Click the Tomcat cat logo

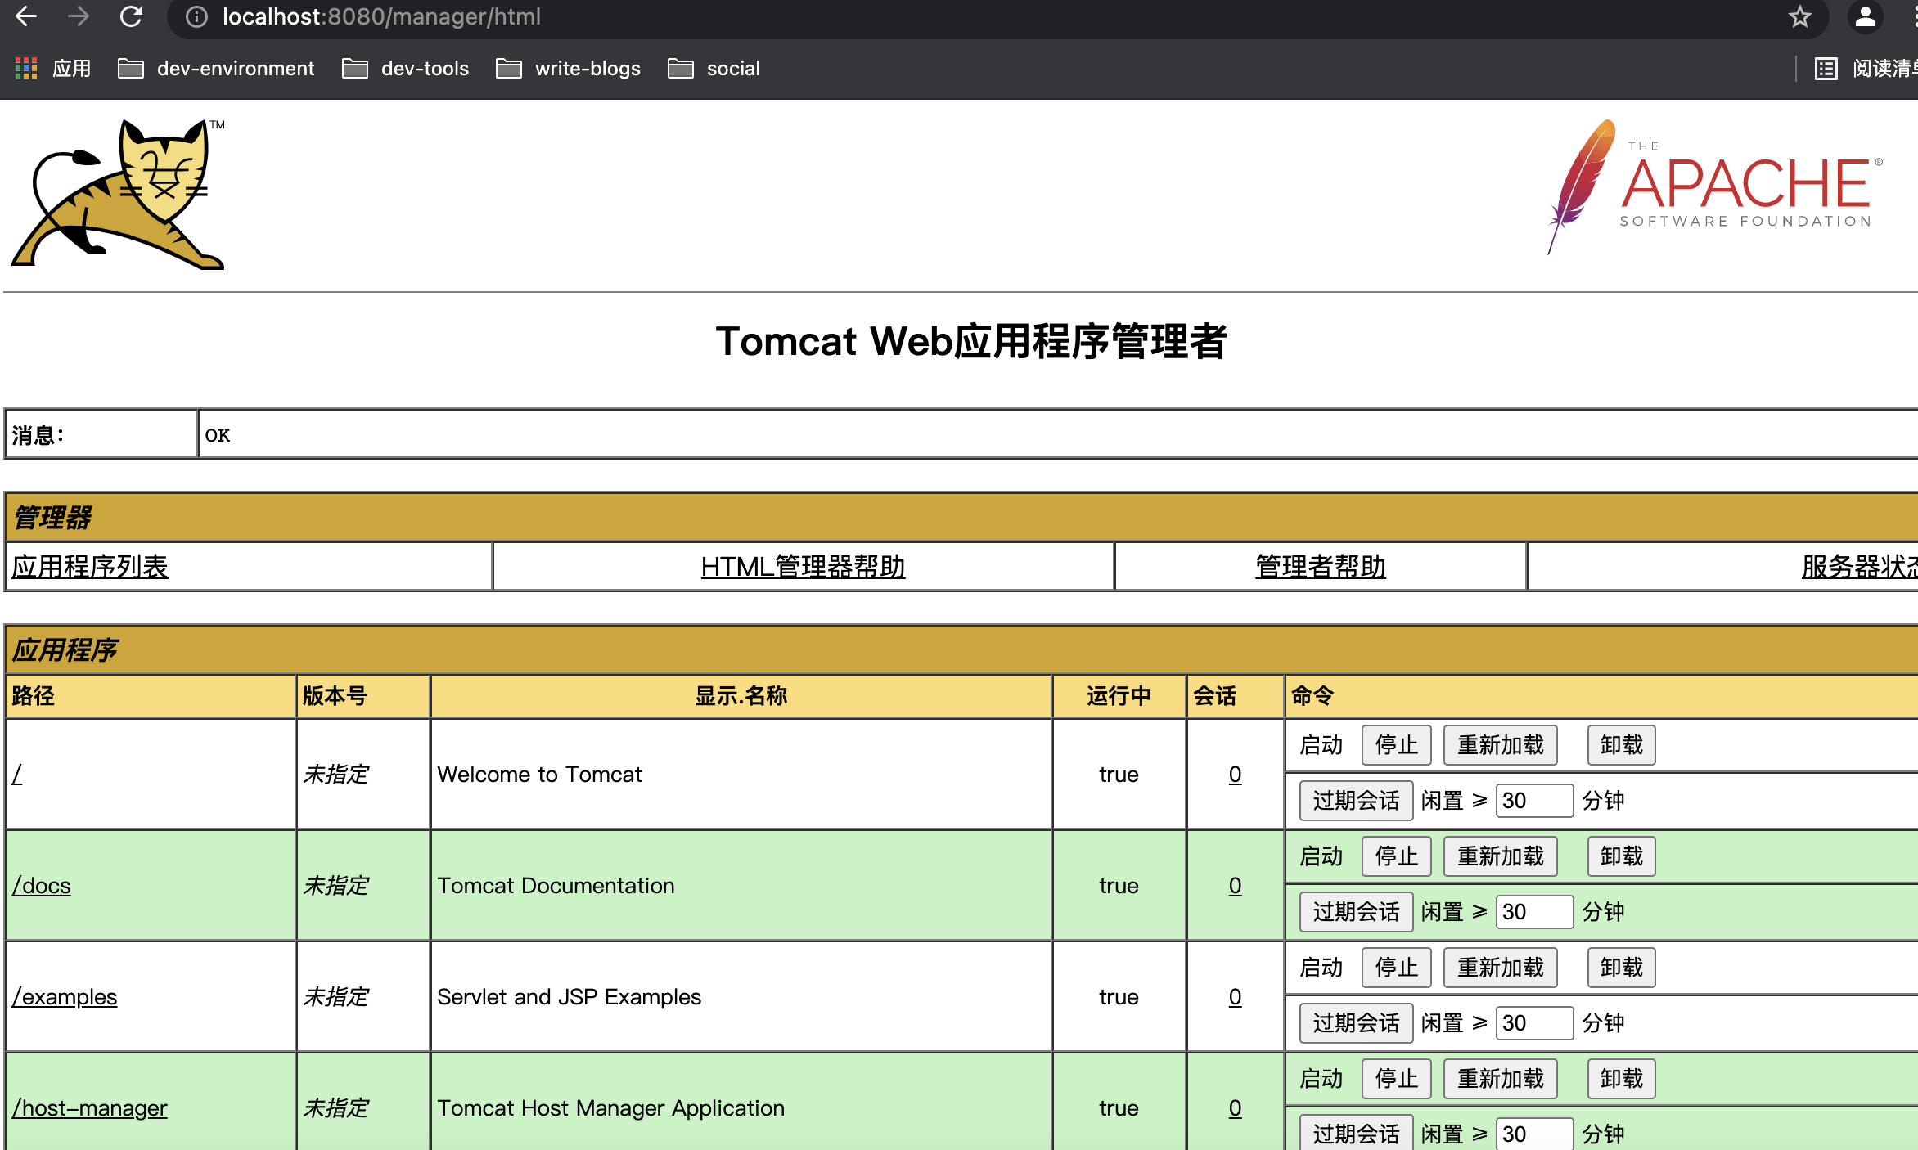[x=118, y=194]
